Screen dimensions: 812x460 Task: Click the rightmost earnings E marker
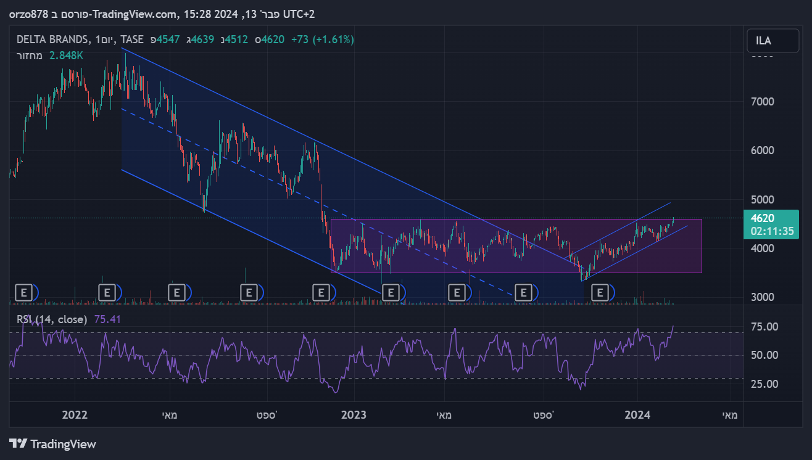[599, 292]
